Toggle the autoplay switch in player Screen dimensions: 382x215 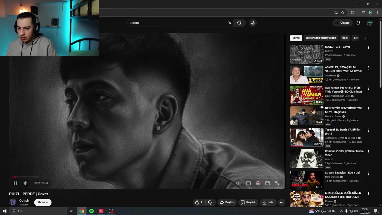click(238, 183)
